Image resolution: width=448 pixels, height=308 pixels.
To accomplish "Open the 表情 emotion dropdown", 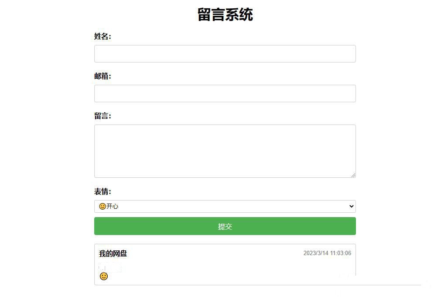I will pyautogui.click(x=225, y=206).
